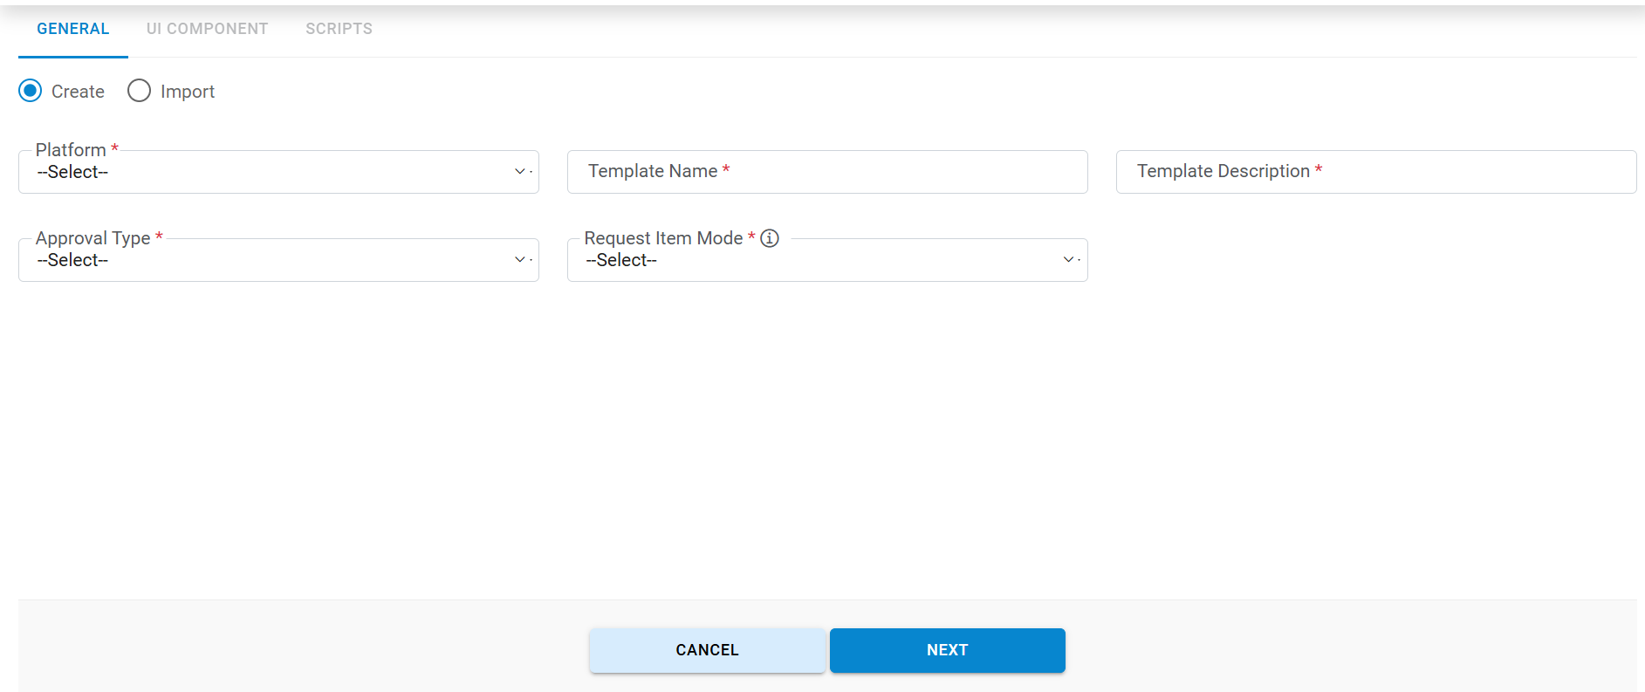Screen dimensions: 1645x692
Task: Go to the General tab
Action: click(x=73, y=29)
